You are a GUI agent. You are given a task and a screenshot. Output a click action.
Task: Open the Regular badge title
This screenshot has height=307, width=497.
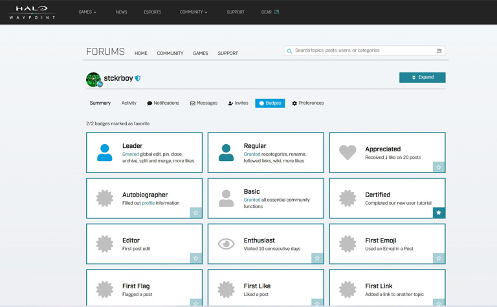tap(255, 146)
